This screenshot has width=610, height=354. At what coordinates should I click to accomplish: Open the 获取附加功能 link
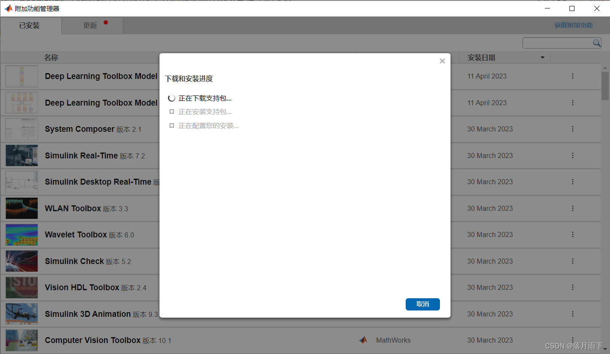[x=574, y=25]
